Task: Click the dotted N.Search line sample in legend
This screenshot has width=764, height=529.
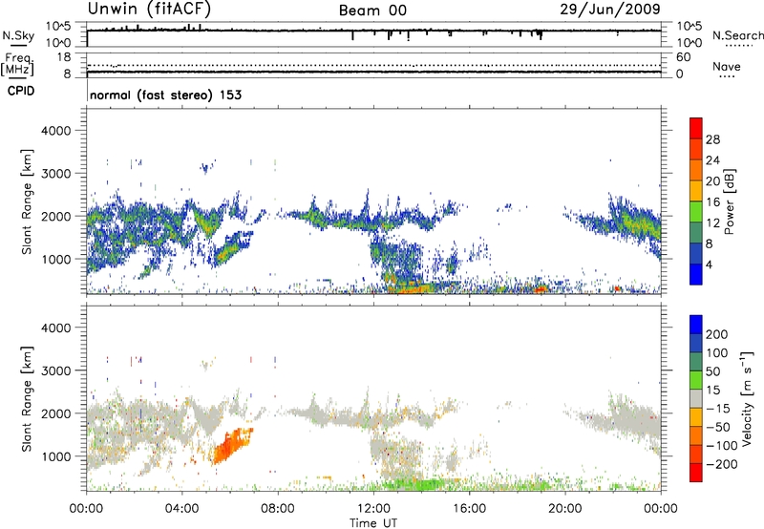Action: pyautogui.click(x=738, y=45)
